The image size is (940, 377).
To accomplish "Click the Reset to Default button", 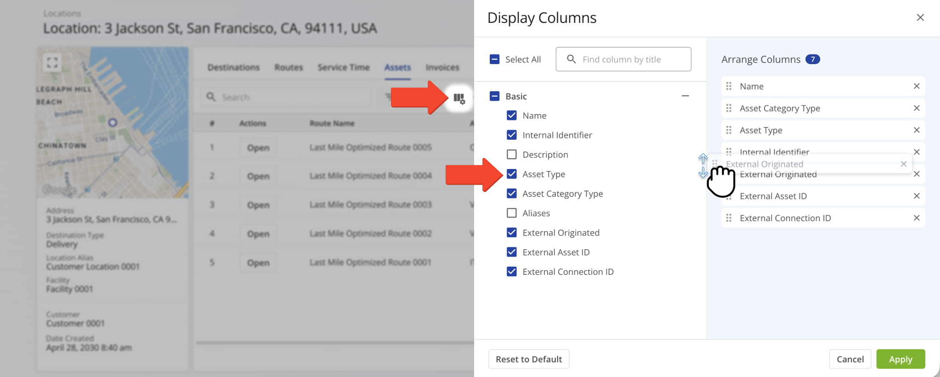I will [x=529, y=359].
